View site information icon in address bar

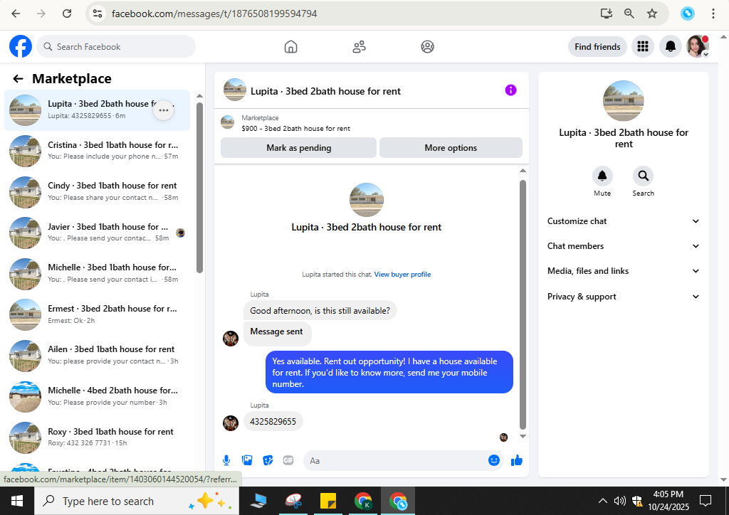coord(98,14)
